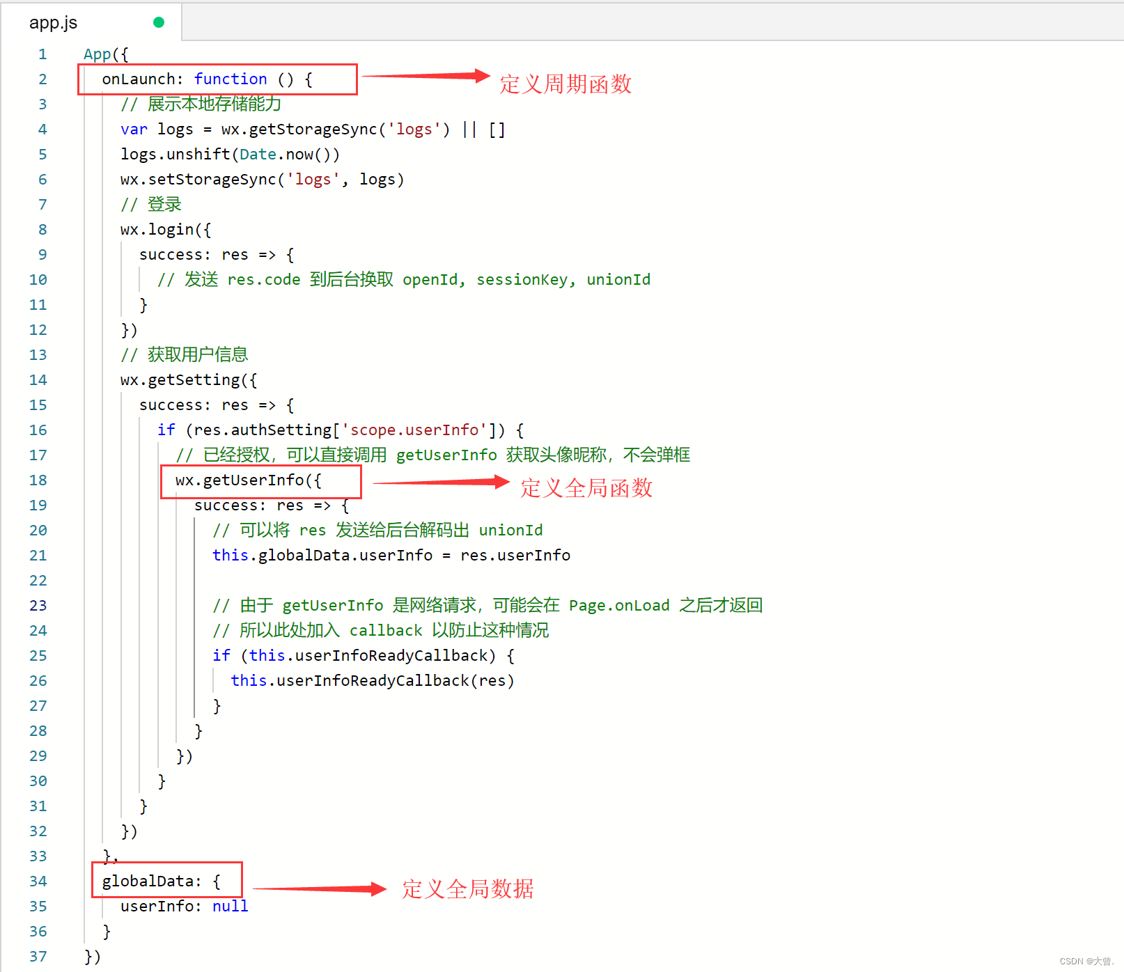Click line number 25 in the gutter
The height and width of the screenshot is (972, 1124).
pyautogui.click(x=38, y=656)
